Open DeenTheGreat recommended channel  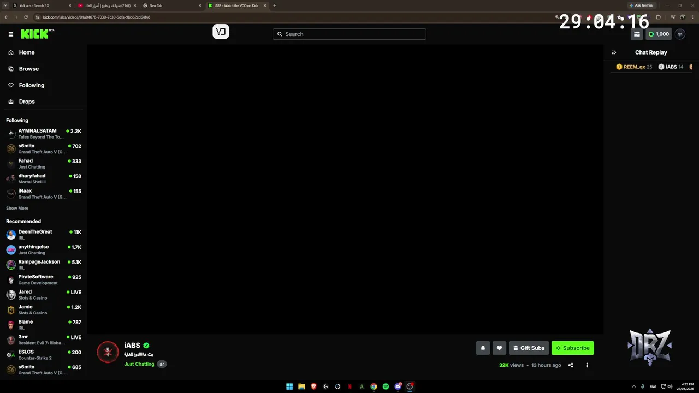coord(44,235)
